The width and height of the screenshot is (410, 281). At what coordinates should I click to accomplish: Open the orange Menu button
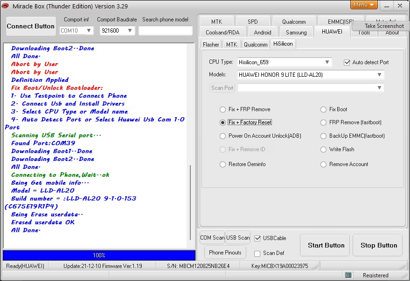click(x=364, y=5)
